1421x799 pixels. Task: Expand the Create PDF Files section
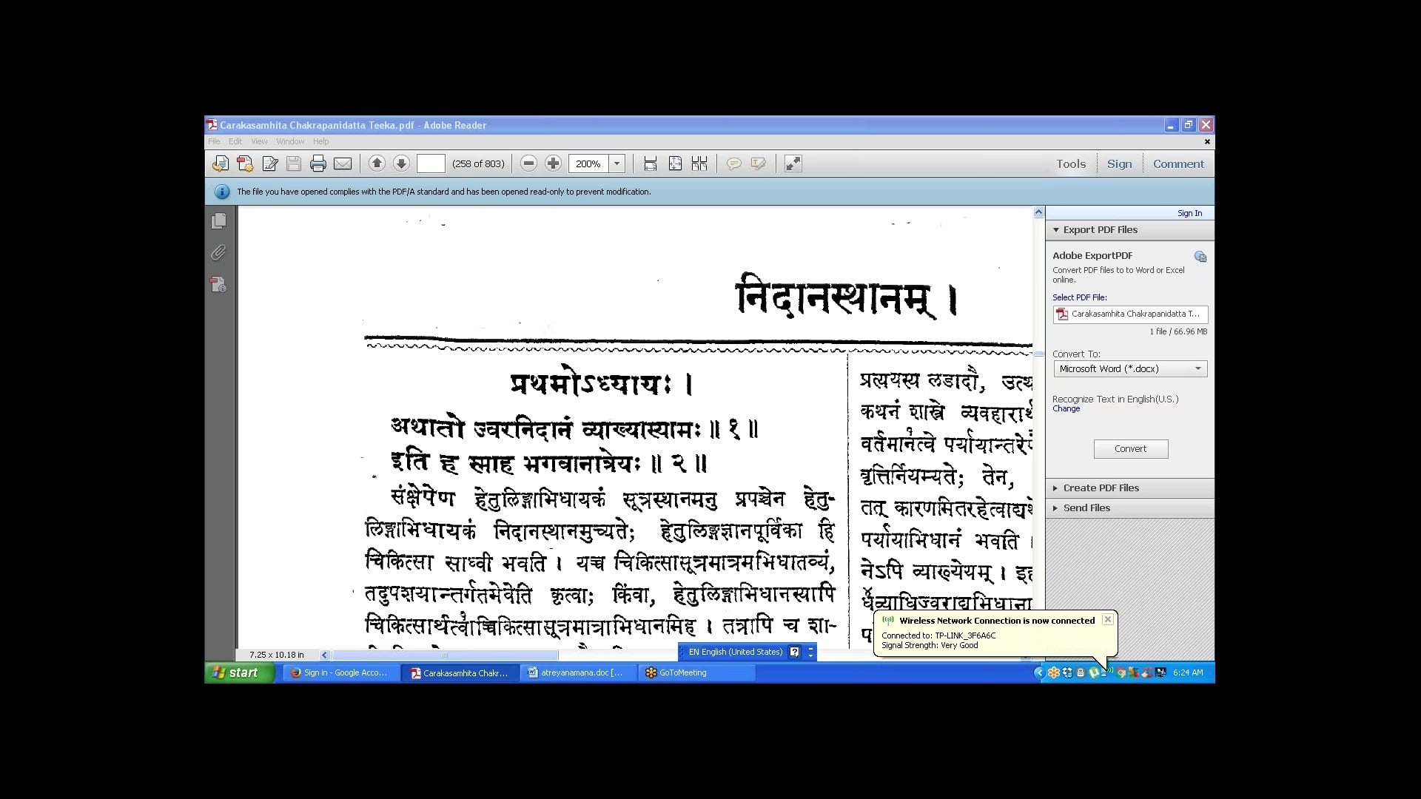click(1101, 488)
